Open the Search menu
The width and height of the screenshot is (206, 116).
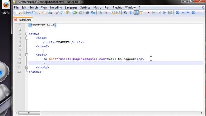click(33, 8)
